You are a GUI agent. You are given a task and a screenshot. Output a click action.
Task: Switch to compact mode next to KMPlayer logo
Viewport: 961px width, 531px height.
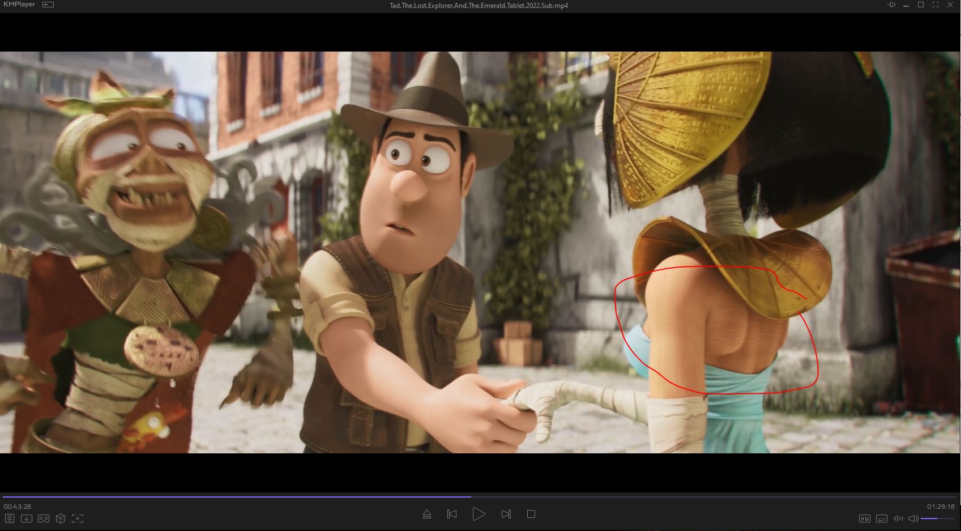click(48, 5)
